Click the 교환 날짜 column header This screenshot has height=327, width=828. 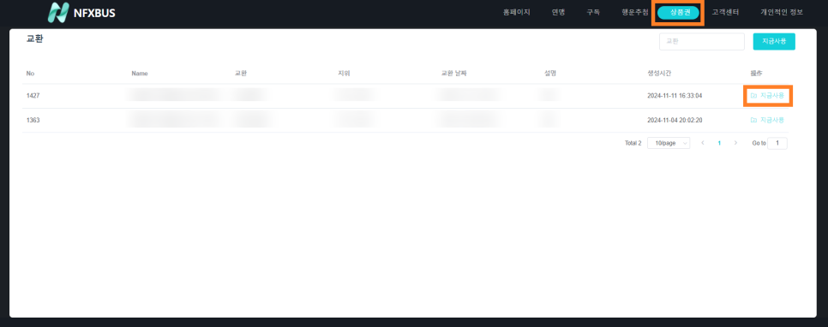pos(453,74)
